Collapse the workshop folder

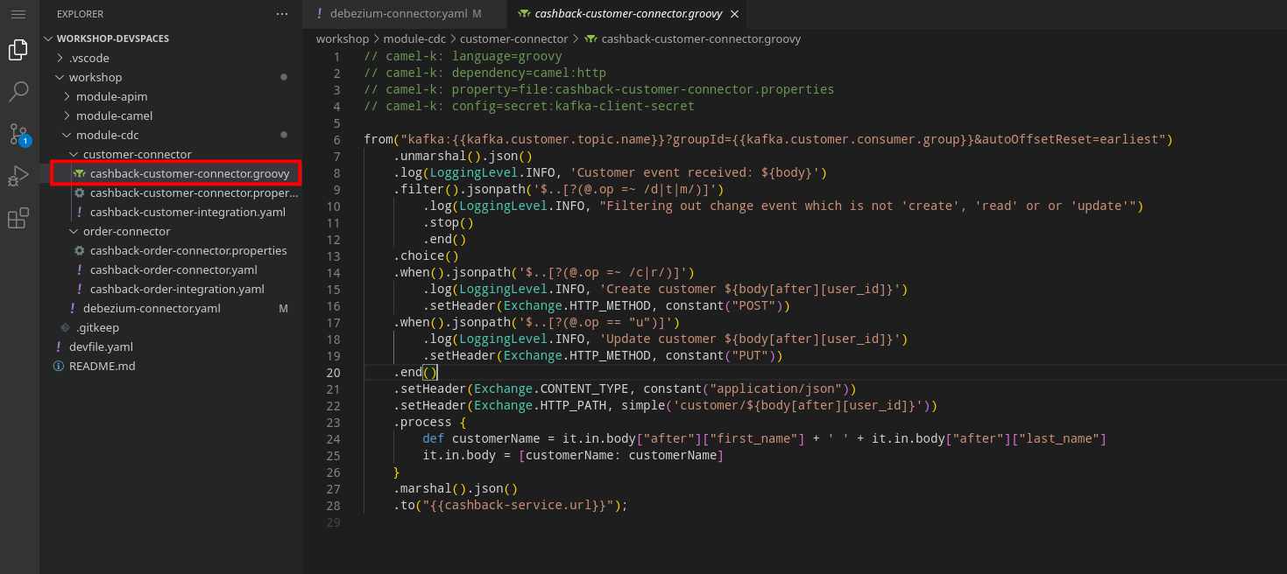point(95,77)
